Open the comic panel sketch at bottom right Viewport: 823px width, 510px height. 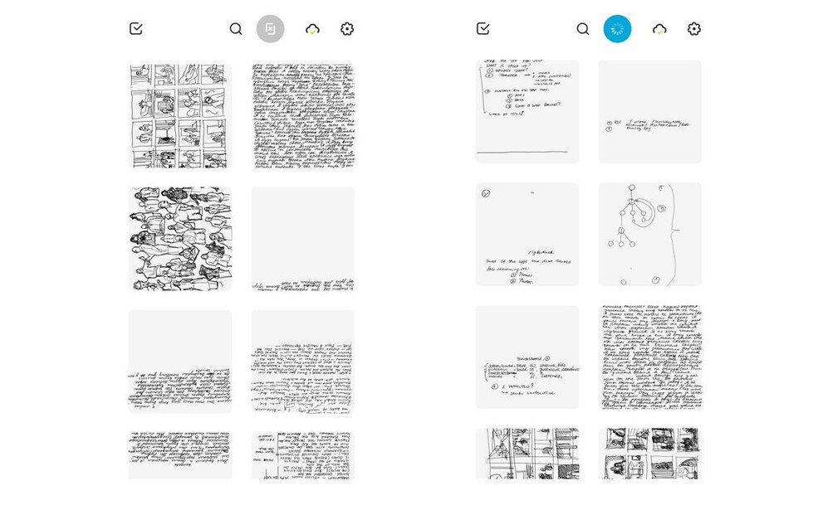pyautogui.click(x=649, y=454)
